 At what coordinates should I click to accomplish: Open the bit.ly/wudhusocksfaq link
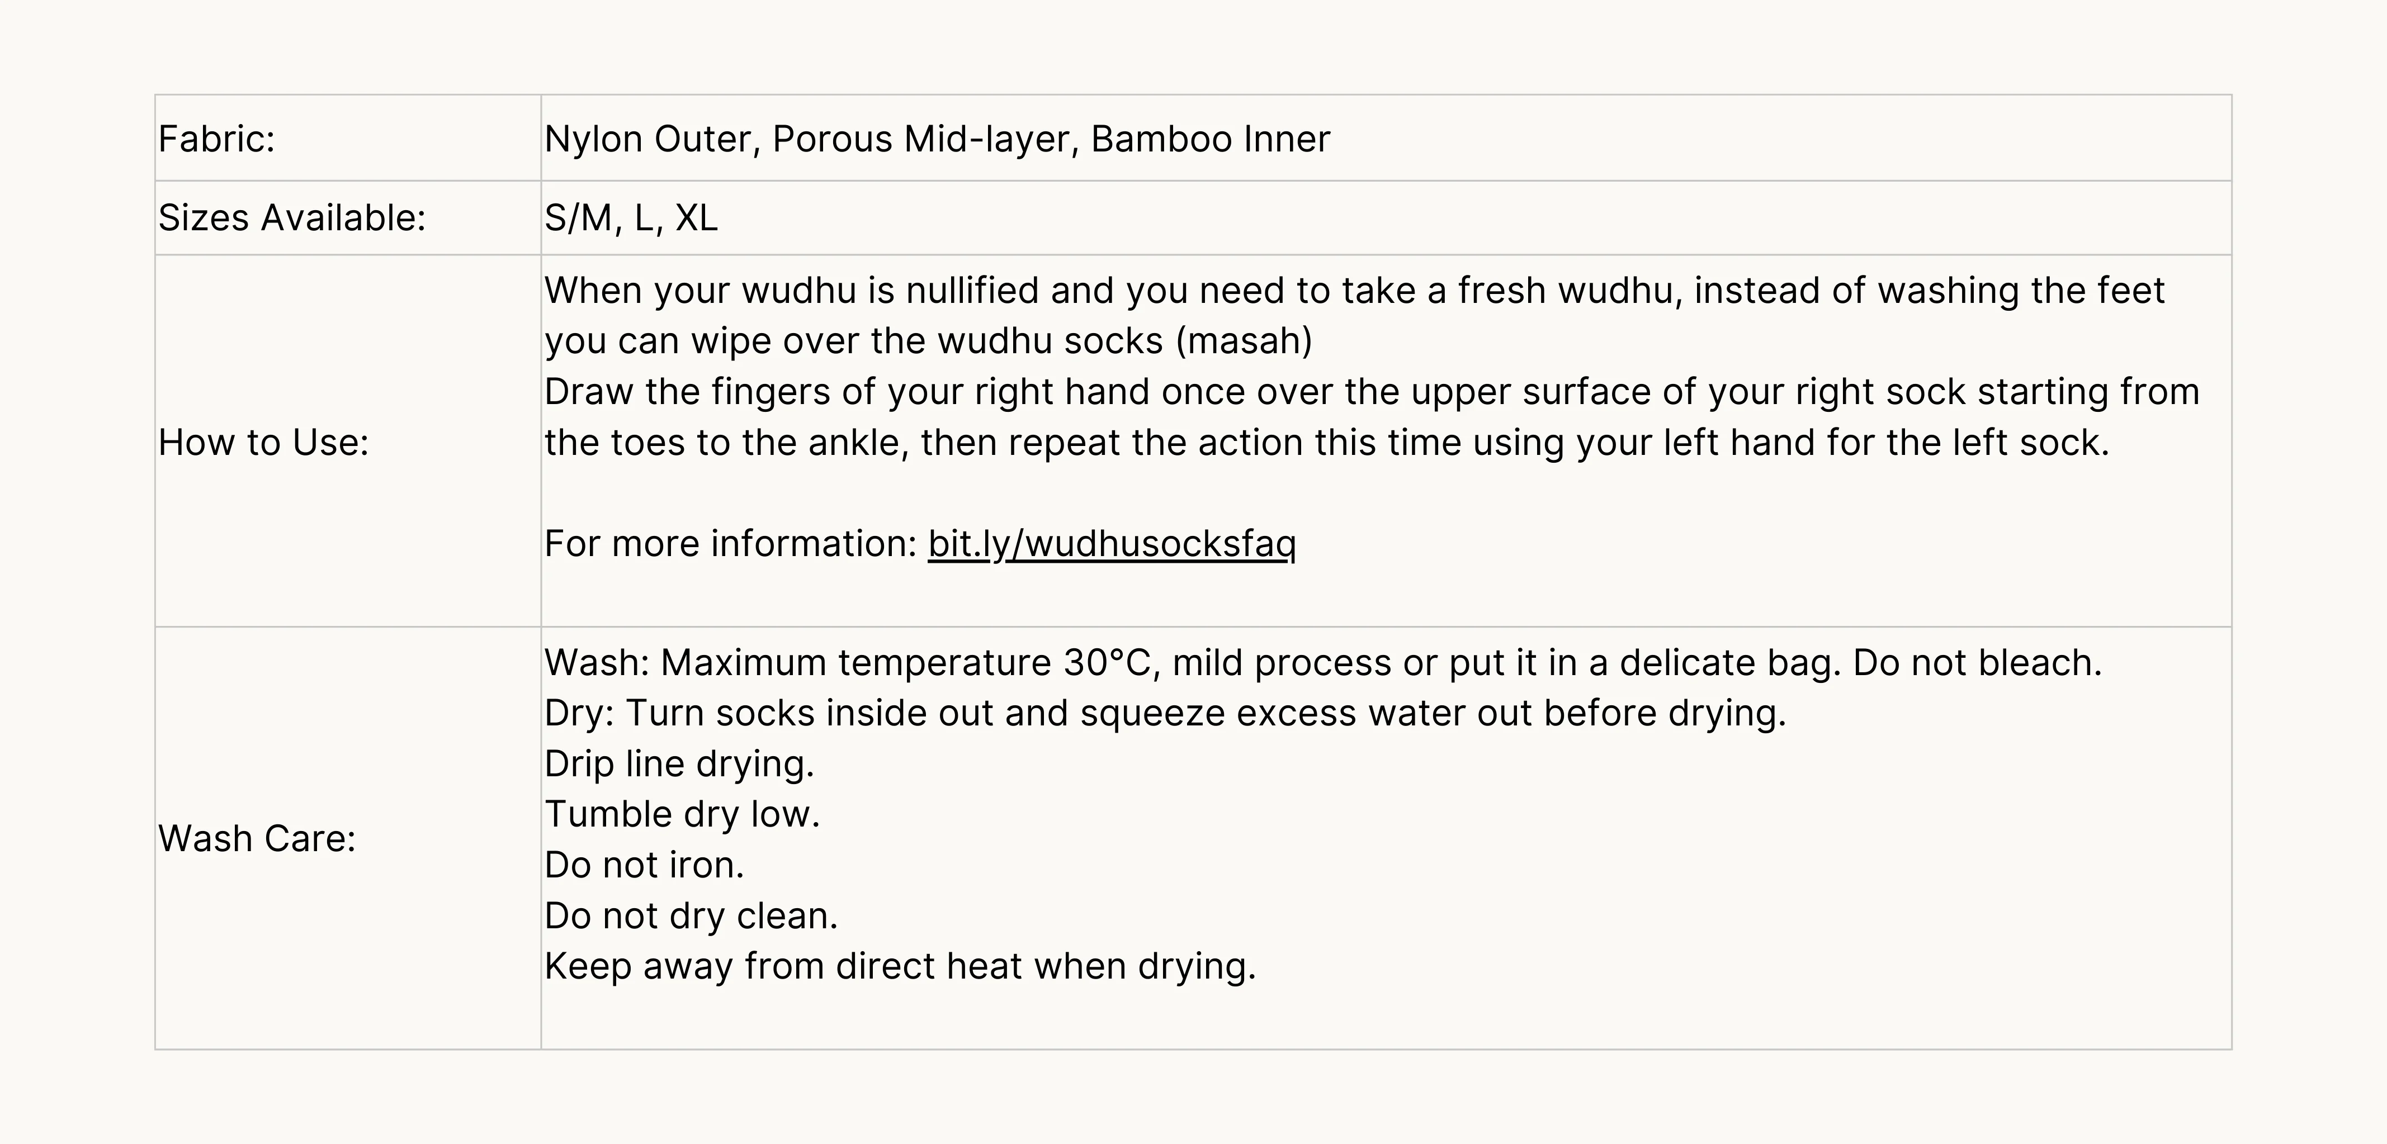point(1111,544)
